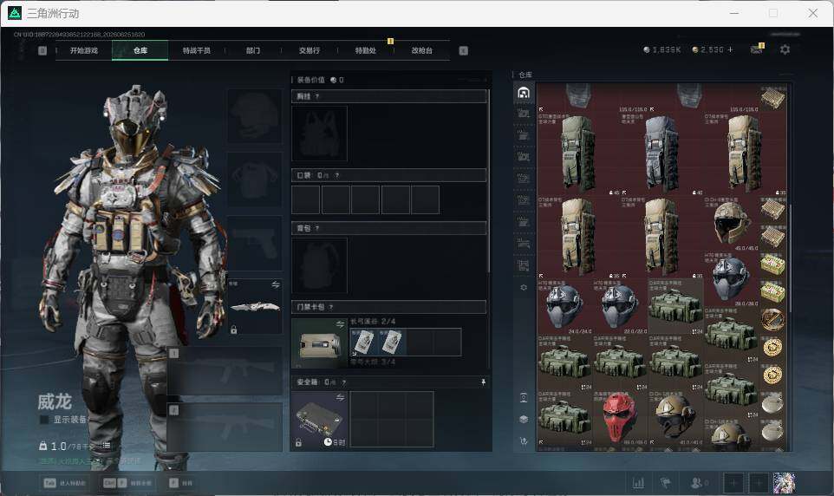
Task: Click the empty pistol sidearm slot
Action: tap(255, 243)
